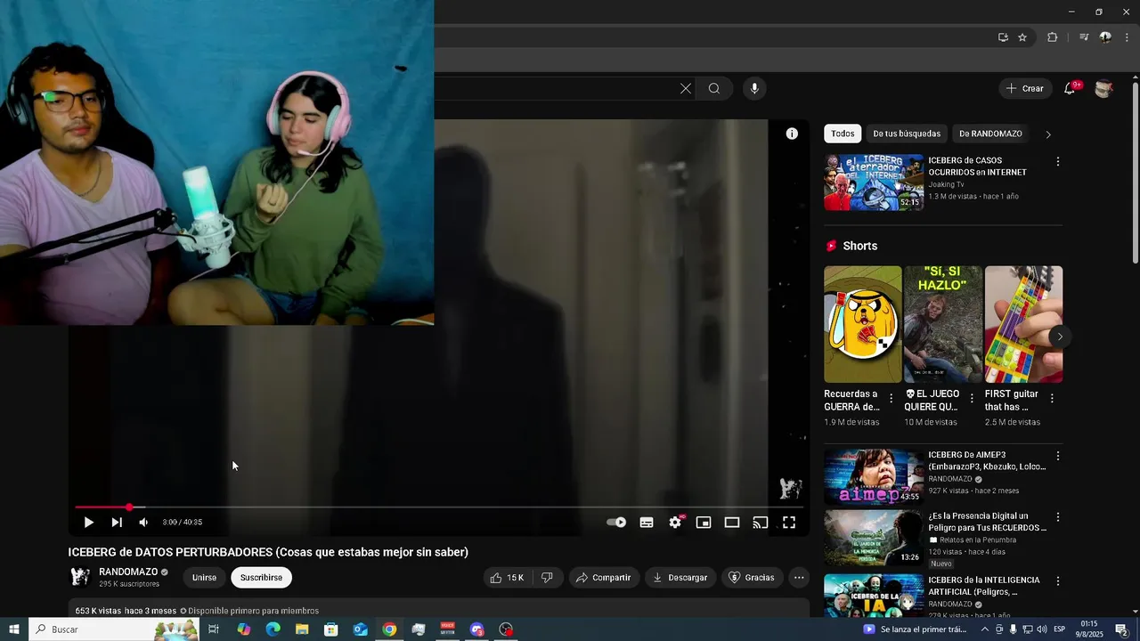The image size is (1140, 641).
Task: Open YouTube notifications bell
Action: tap(1071, 88)
